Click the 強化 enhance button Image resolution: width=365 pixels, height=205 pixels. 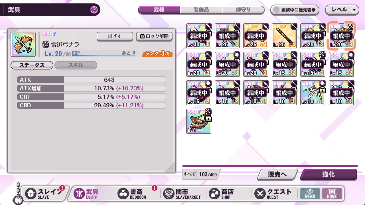click(328, 175)
